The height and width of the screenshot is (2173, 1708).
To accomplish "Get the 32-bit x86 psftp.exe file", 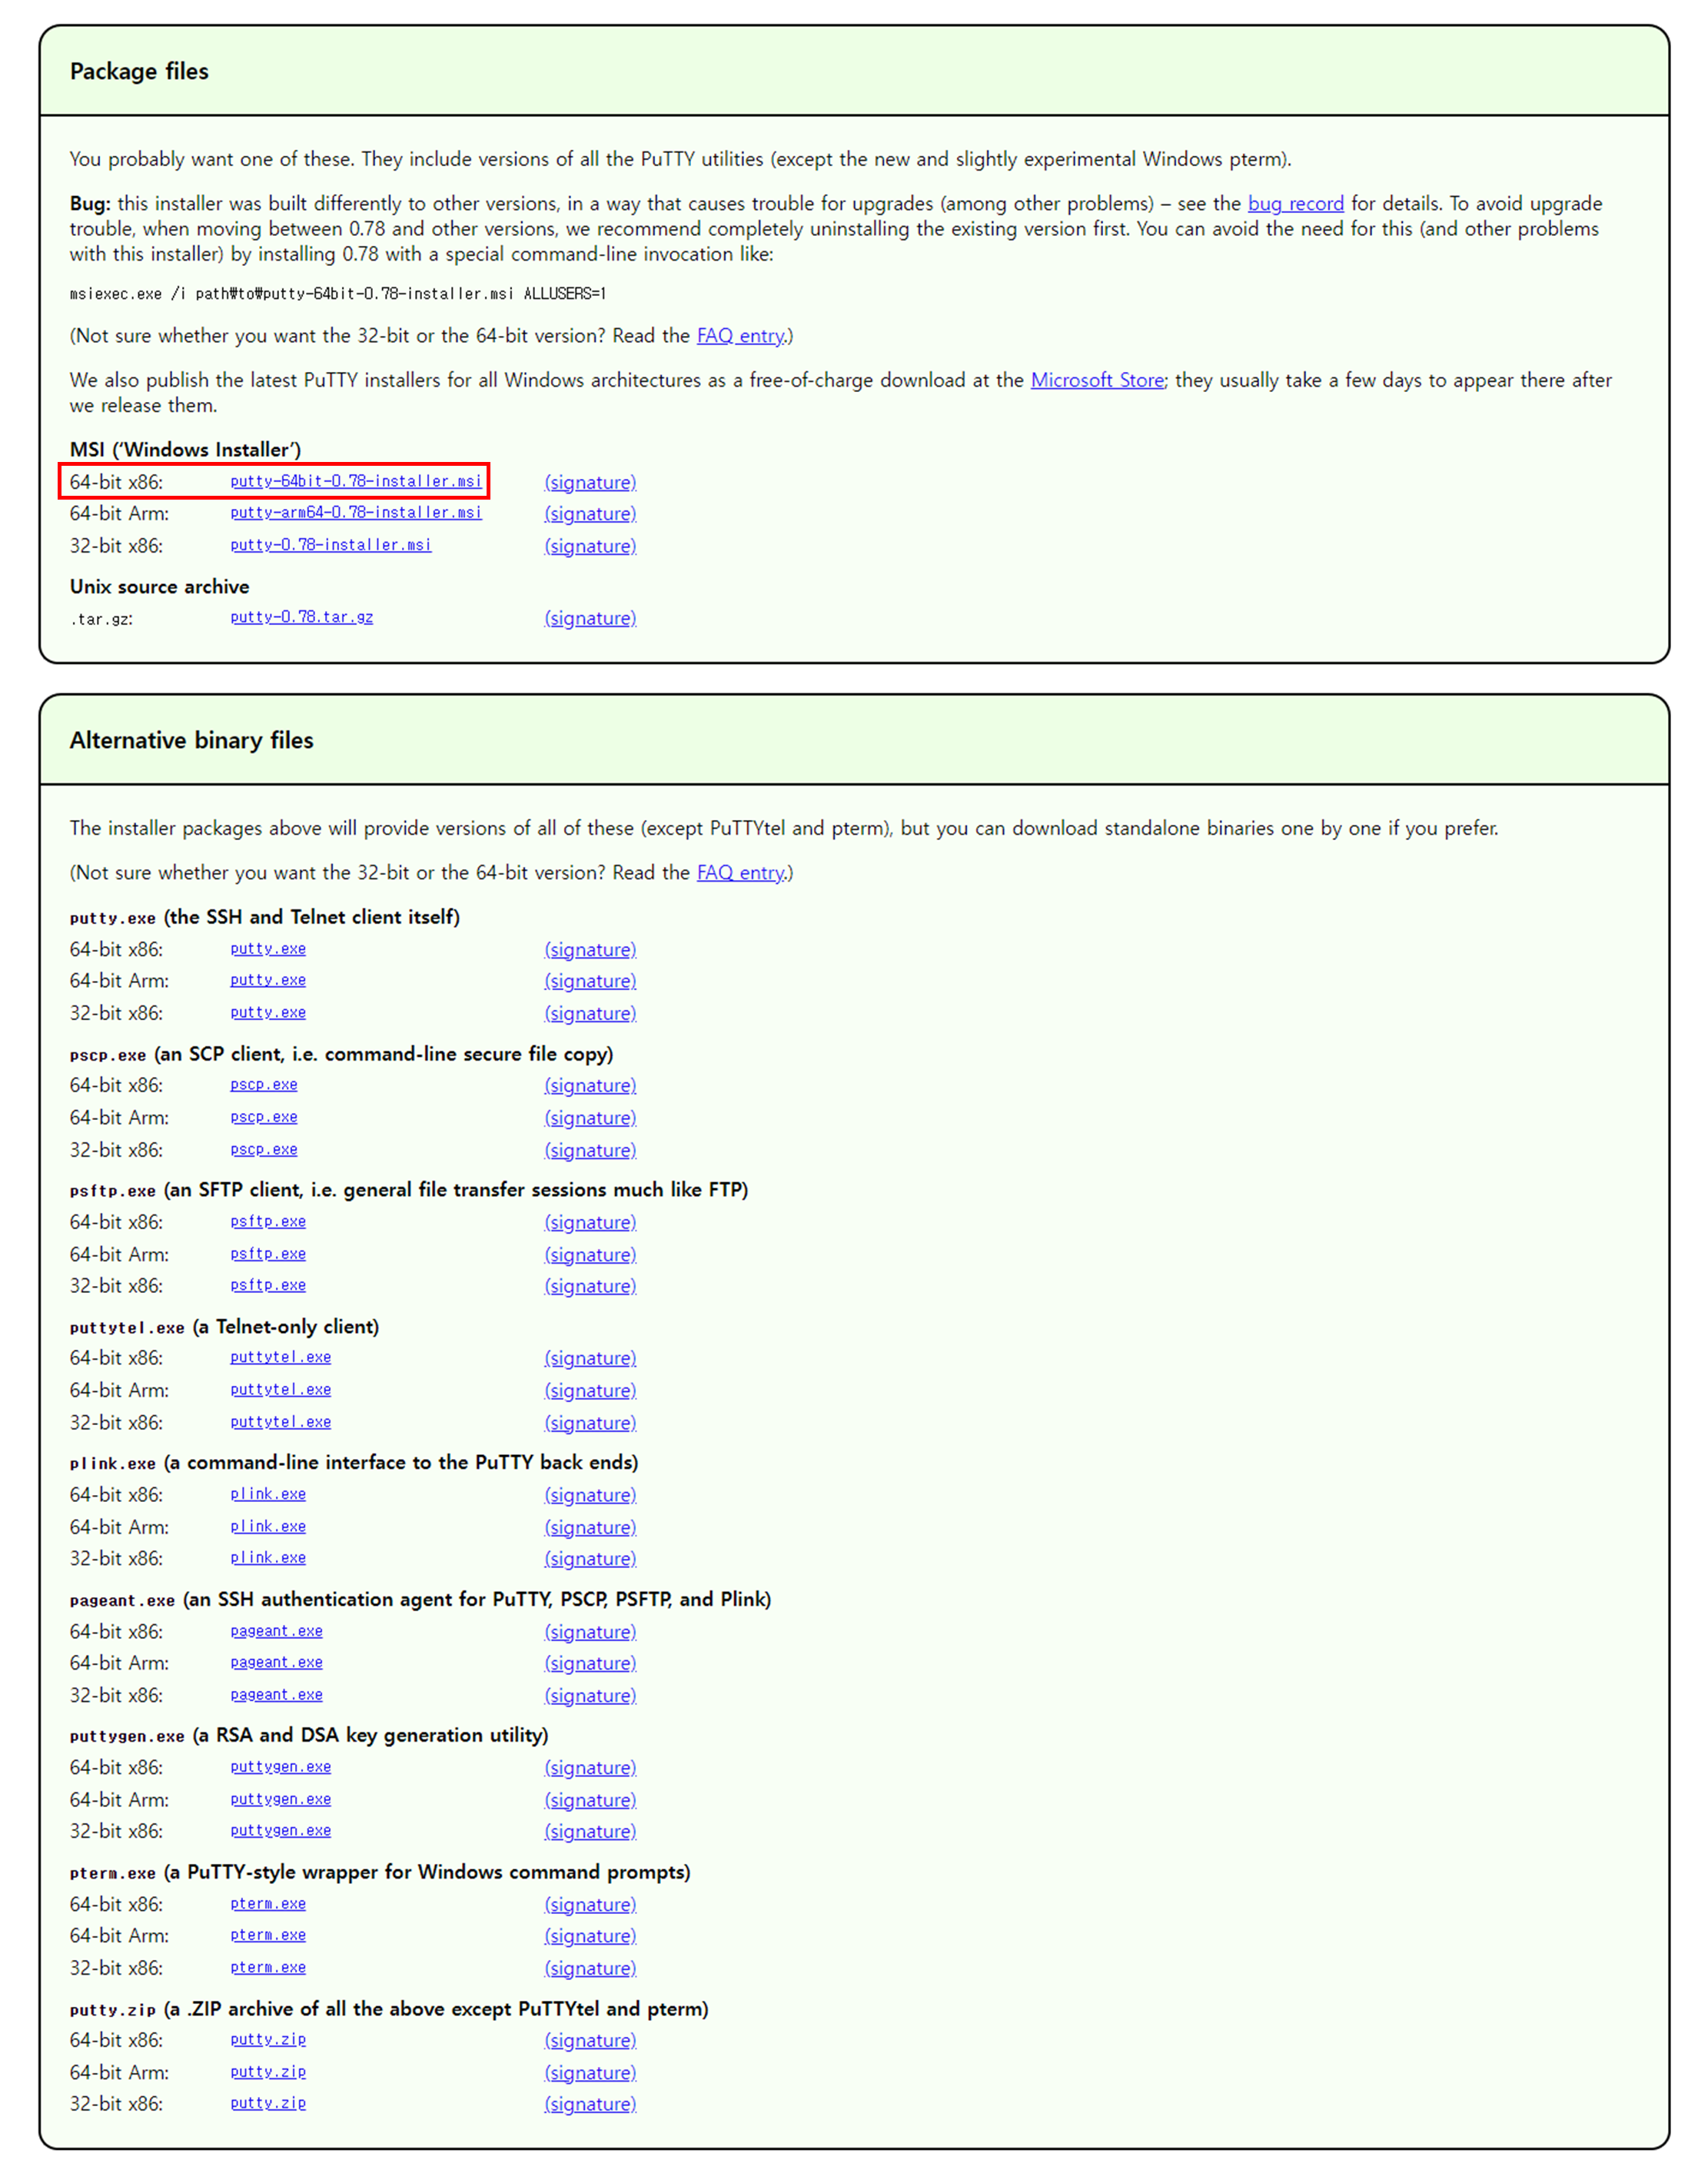I will tap(267, 1285).
